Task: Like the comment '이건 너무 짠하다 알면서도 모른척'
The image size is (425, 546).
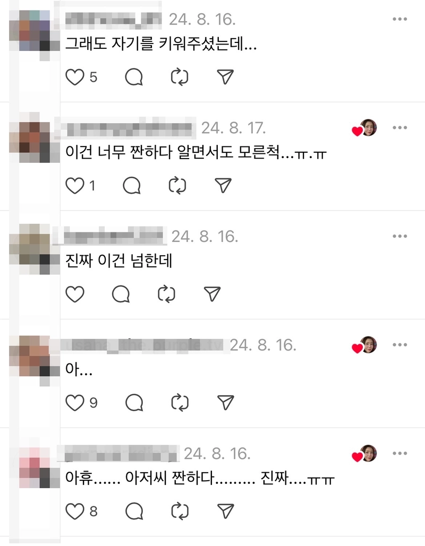Action: tap(75, 186)
